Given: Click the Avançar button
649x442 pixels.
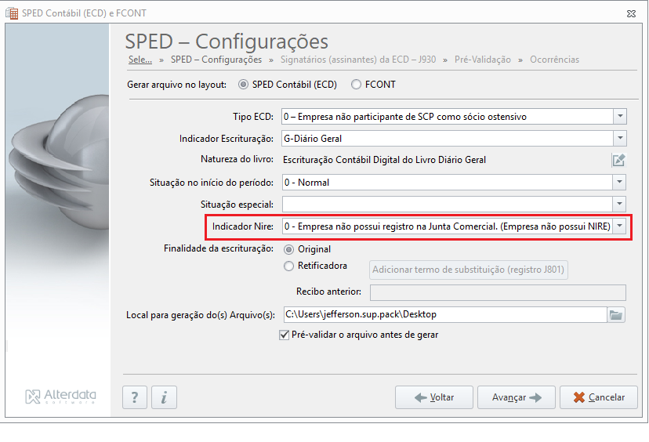Looking at the screenshot, I should click(x=516, y=397).
